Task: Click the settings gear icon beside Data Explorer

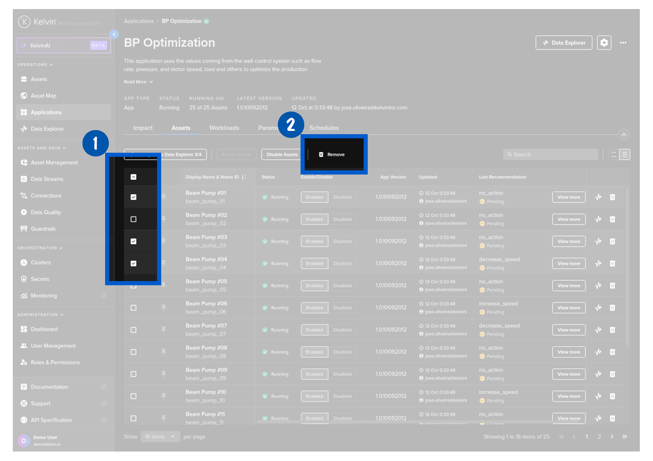Action: (x=604, y=43)
